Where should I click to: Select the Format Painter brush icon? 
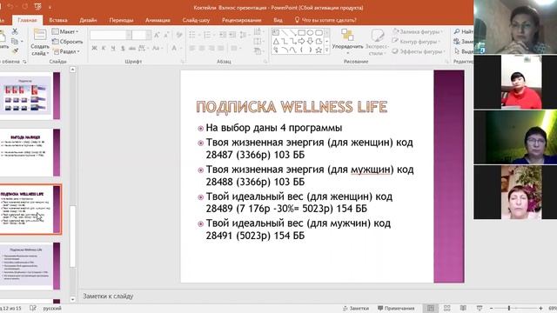(x=15, y=51)
